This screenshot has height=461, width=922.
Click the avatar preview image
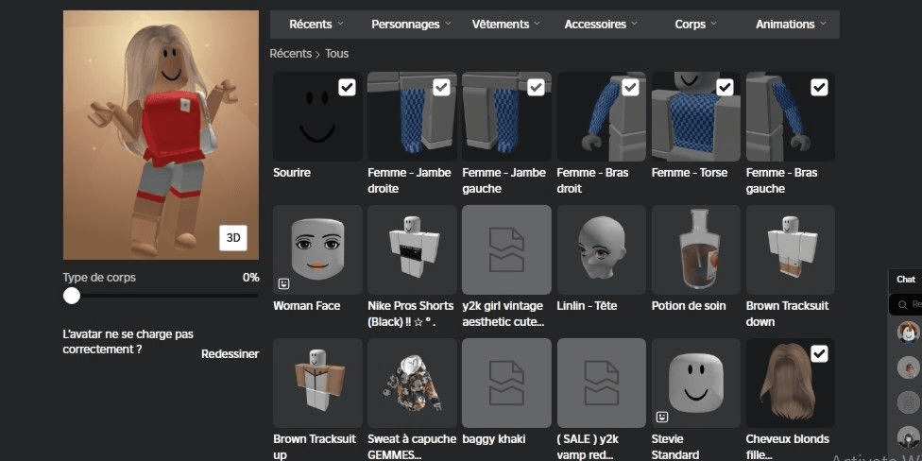pos(162,135)
